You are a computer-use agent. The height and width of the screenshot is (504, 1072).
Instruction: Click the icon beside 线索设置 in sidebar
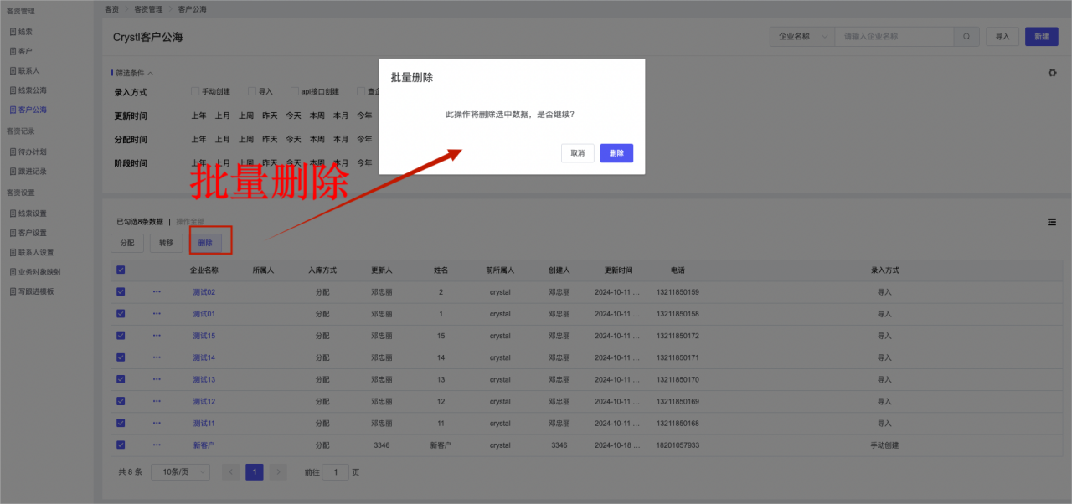[13, 213]
